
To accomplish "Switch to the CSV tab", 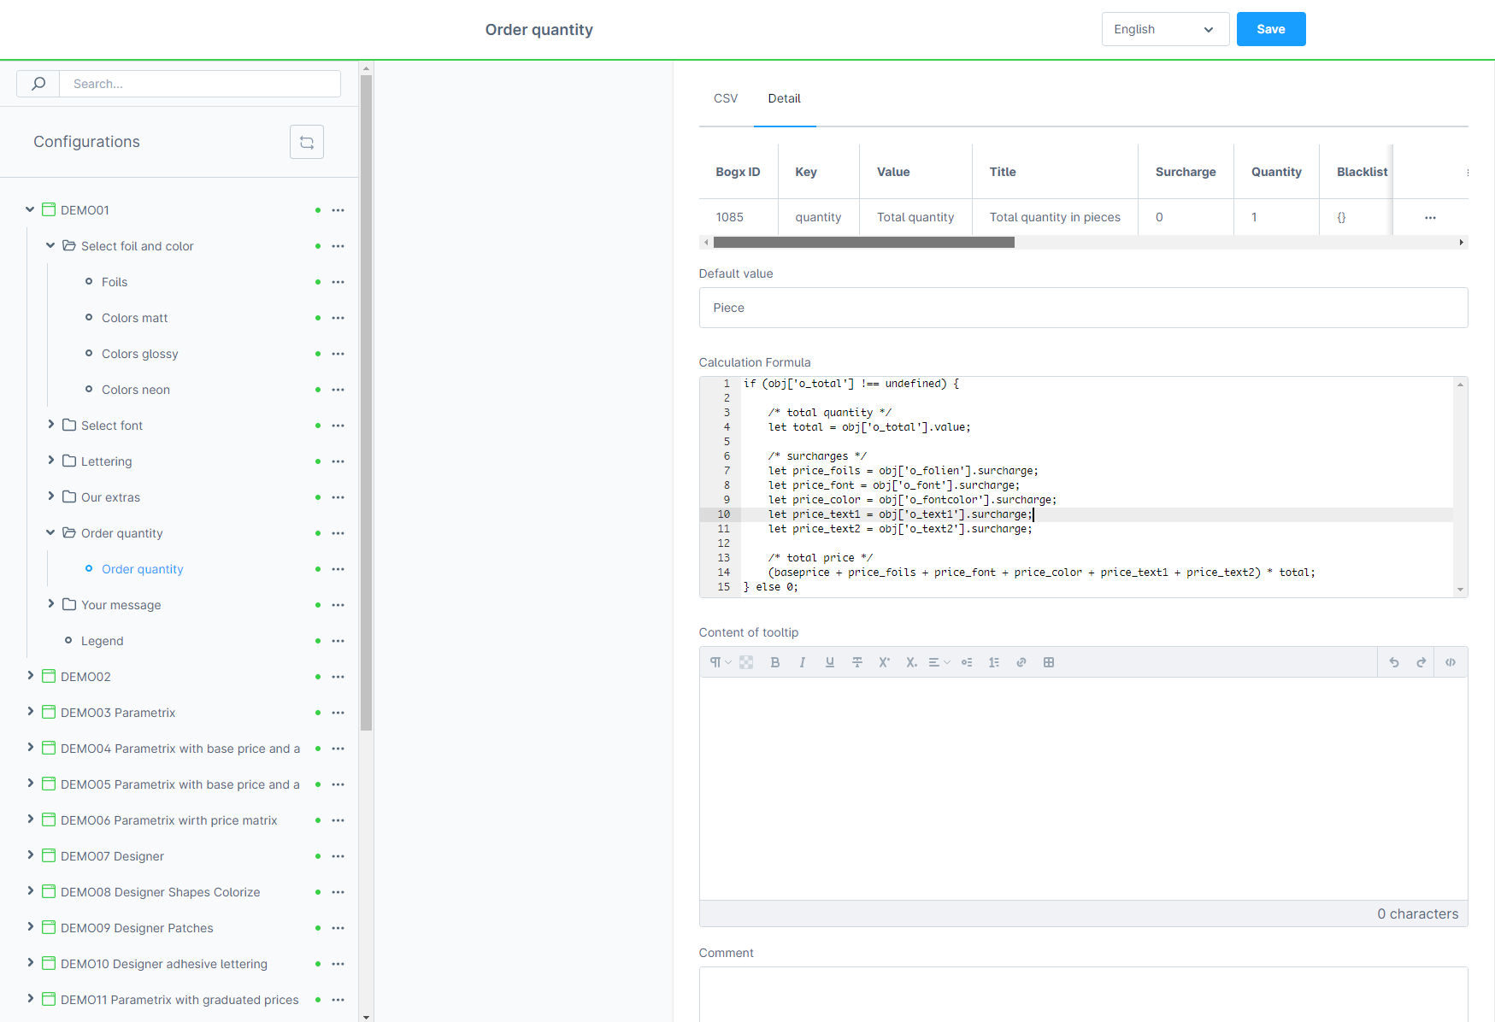I will (726, 98).
